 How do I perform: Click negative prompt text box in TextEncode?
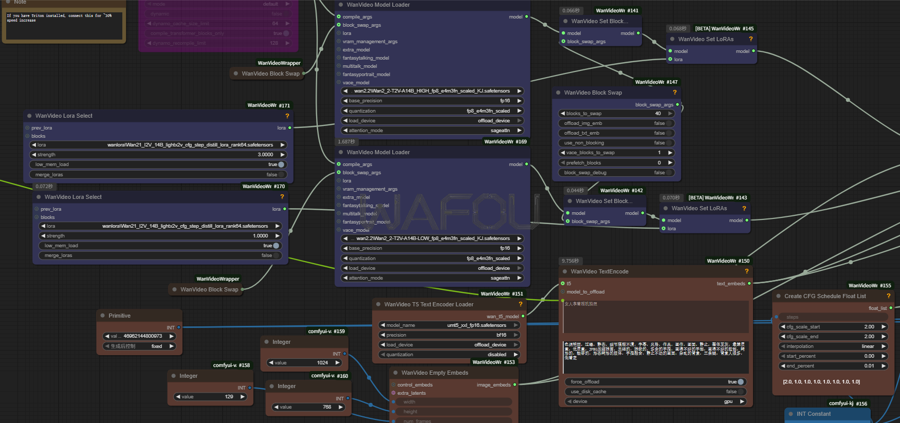coord(655,357)
